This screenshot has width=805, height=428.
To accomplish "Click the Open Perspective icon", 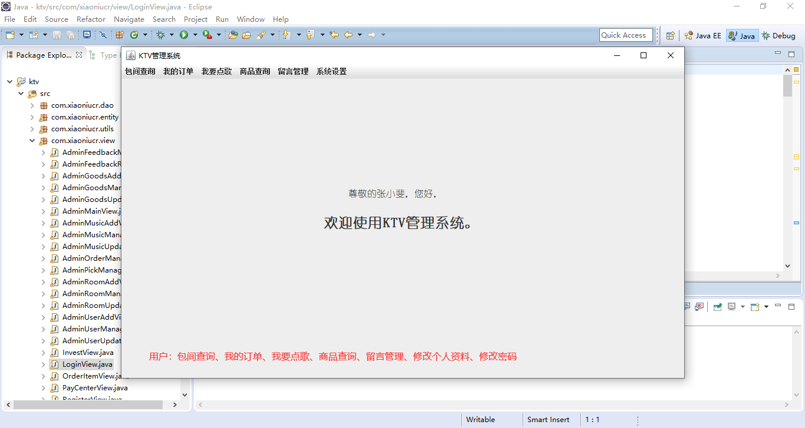I will [670, 35].
